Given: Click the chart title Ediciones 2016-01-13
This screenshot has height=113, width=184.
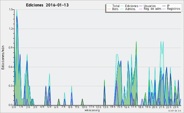Looking at the screenshot, I should [x=47, y=5].
